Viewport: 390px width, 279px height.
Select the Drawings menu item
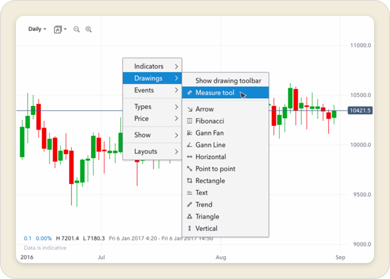click(152, 78)
